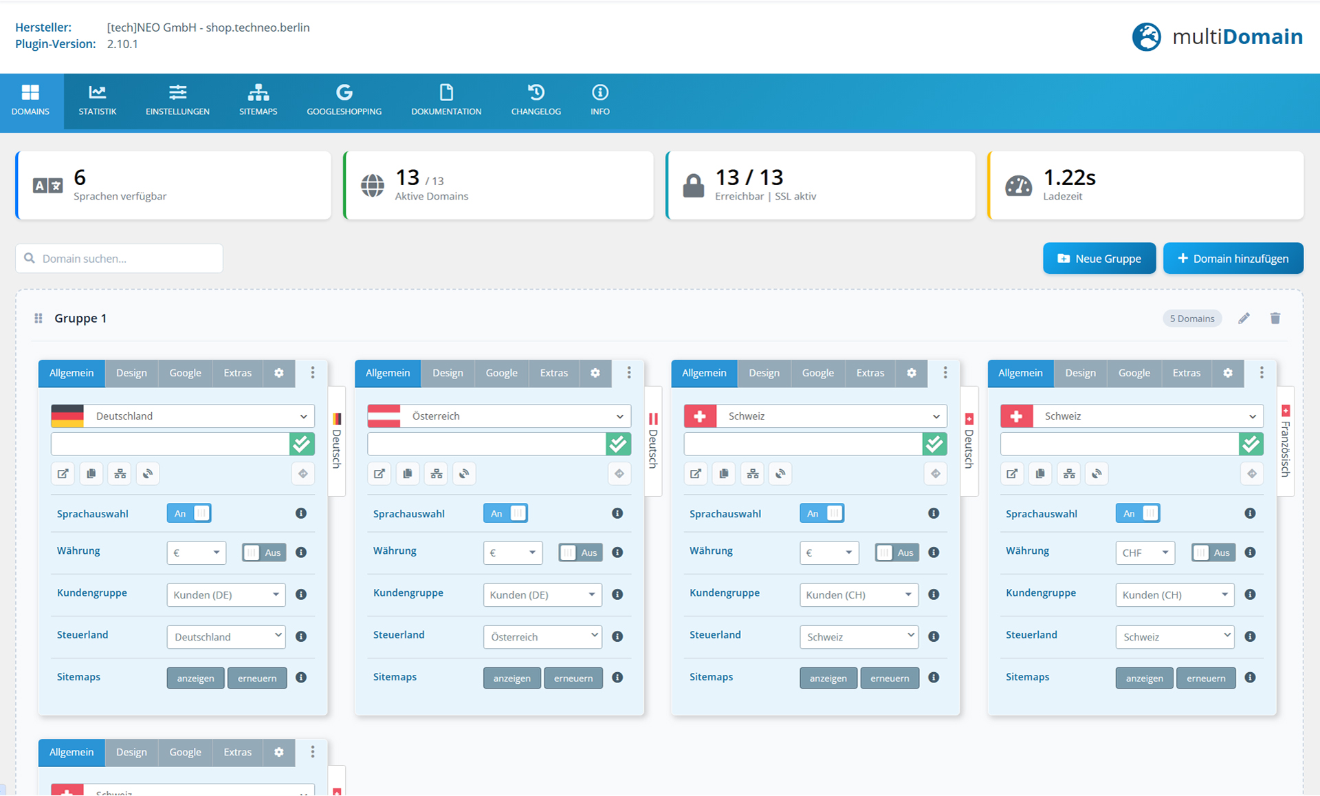1320x796 pixels.
Task: Open the three-dot menu on the Österreich card
Action: 629,373
